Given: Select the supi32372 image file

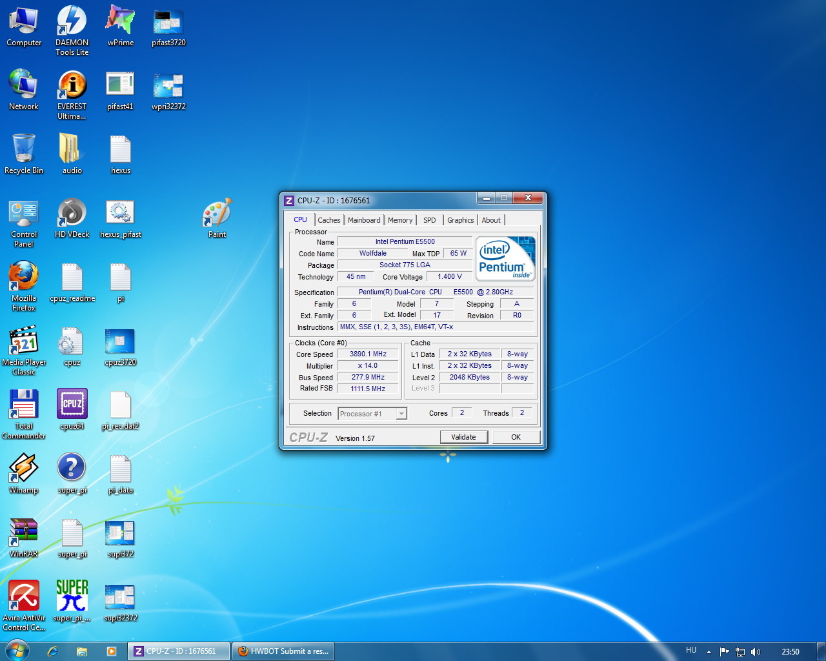Looking at the screenshot, I should coord(121,602).
